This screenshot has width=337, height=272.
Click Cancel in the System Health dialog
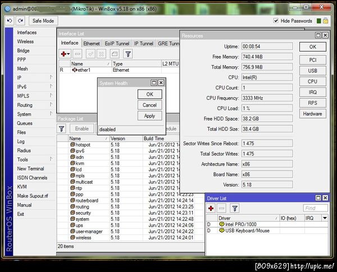click(150, 105)
